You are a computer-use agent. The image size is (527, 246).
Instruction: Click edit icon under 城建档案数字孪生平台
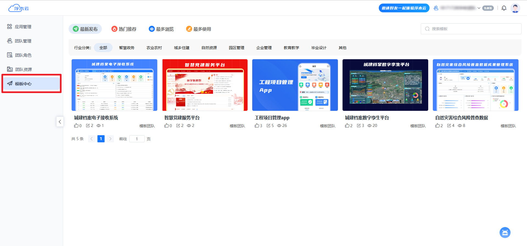pyautogui.click(x=359, y=126)
